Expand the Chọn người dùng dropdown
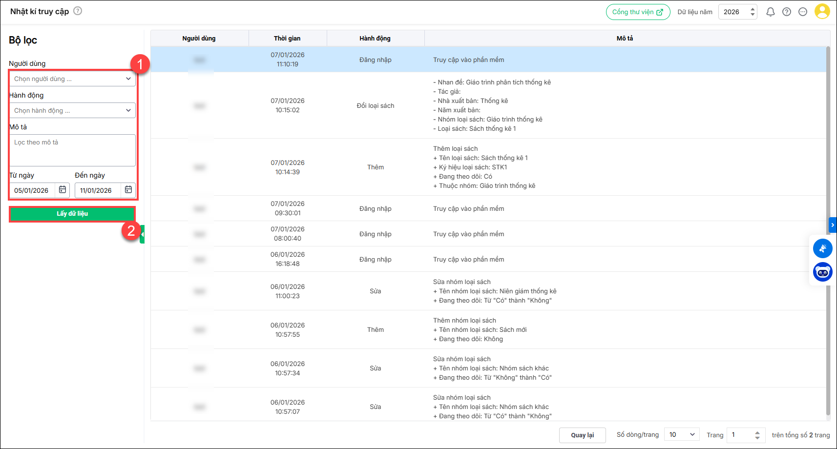The width and height of the screenshot is (837, 449). tap(72, 79)
